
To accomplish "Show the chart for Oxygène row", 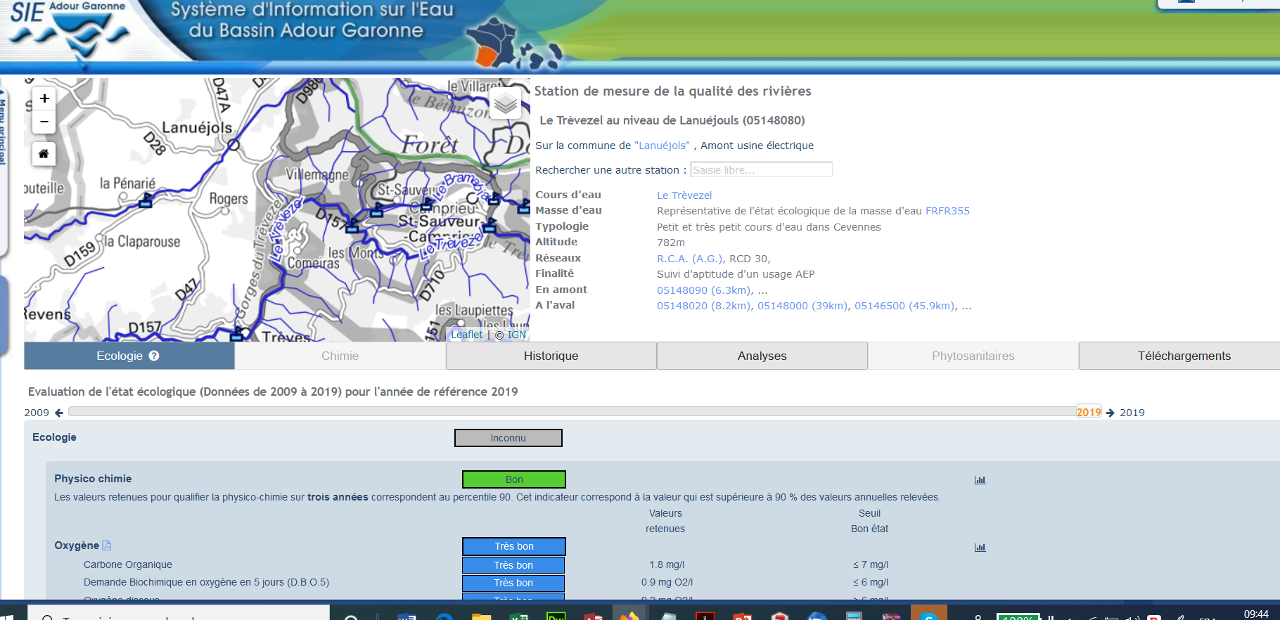I will (980, 548).
